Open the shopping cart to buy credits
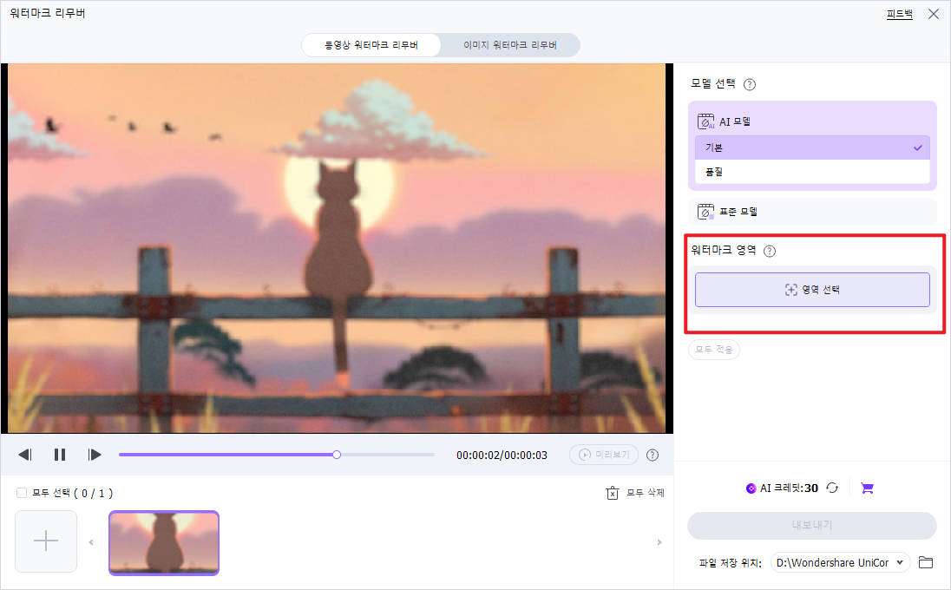Viewport: 951px width, 590px height. [x=868, y=488]
